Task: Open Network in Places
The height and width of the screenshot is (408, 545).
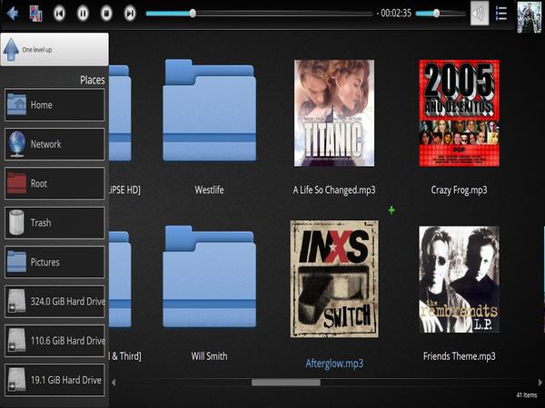Action: click(x=54, y=144)
